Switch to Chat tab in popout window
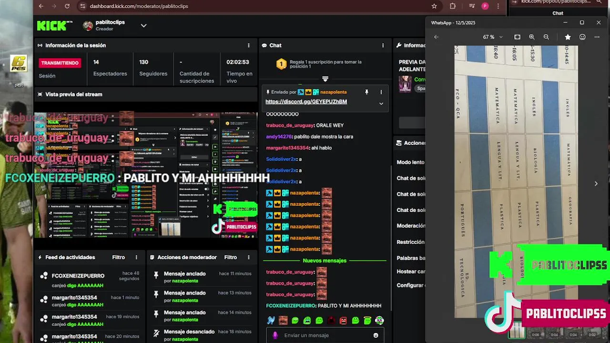Viewport: 610px width, 343px height. coord(558,13)
